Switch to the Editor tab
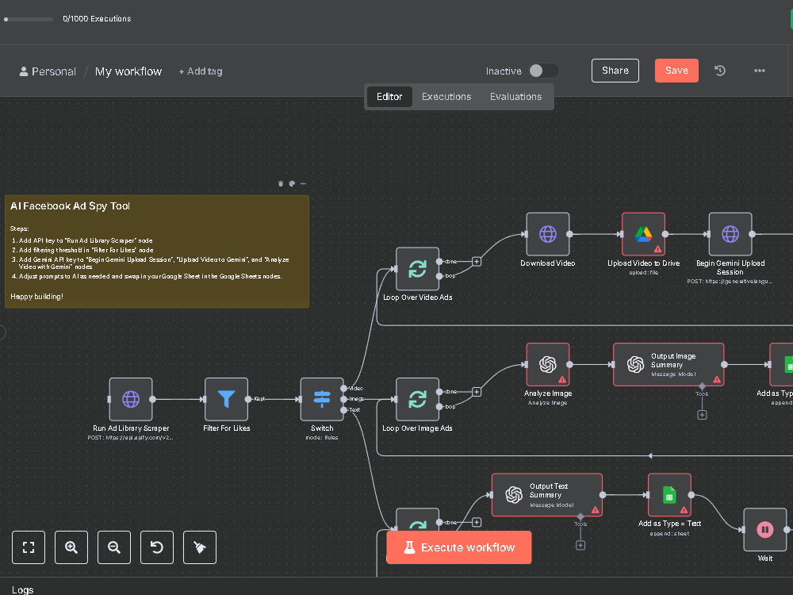 [x=389, y=97]
